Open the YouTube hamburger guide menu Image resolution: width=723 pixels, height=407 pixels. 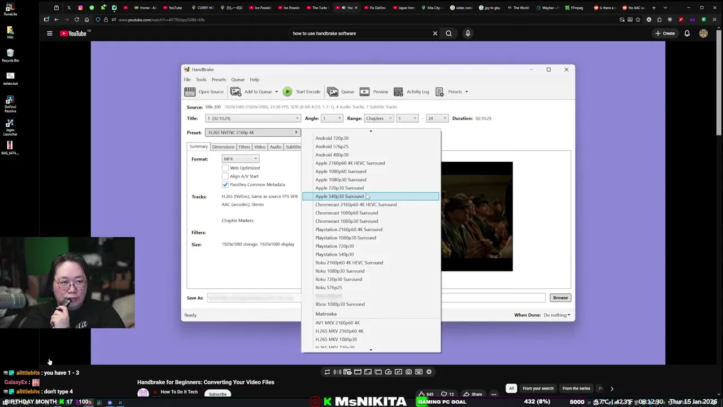pos(49,33)
